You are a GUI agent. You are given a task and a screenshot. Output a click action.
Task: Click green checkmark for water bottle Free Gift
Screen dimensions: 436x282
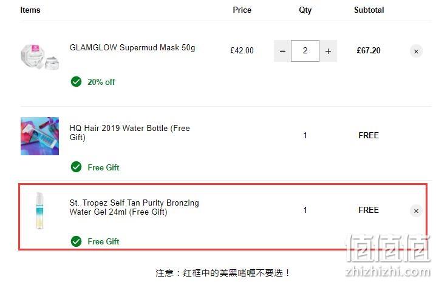(x=76, y=167)
